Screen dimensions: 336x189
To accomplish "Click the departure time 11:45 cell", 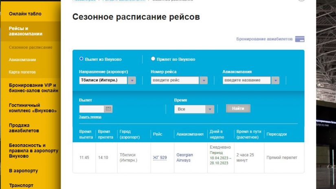I will click(x=84, y=158).
